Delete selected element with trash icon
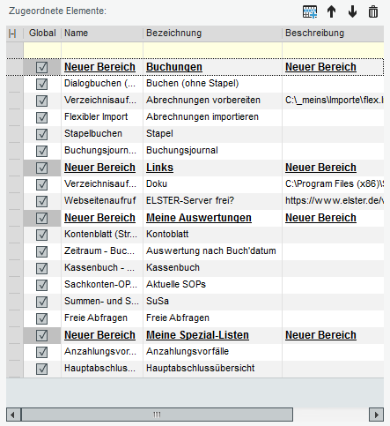 (373, 12)
